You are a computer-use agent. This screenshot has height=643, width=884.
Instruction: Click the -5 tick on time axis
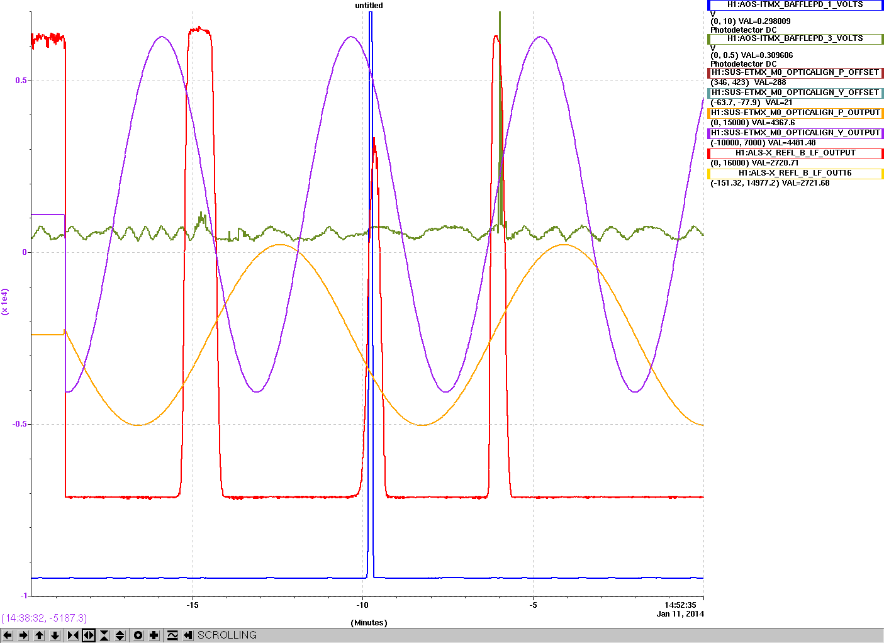[533, 605]
